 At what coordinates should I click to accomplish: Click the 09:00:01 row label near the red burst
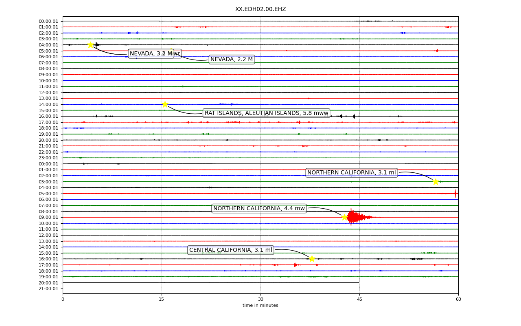[x=48, y=217]
